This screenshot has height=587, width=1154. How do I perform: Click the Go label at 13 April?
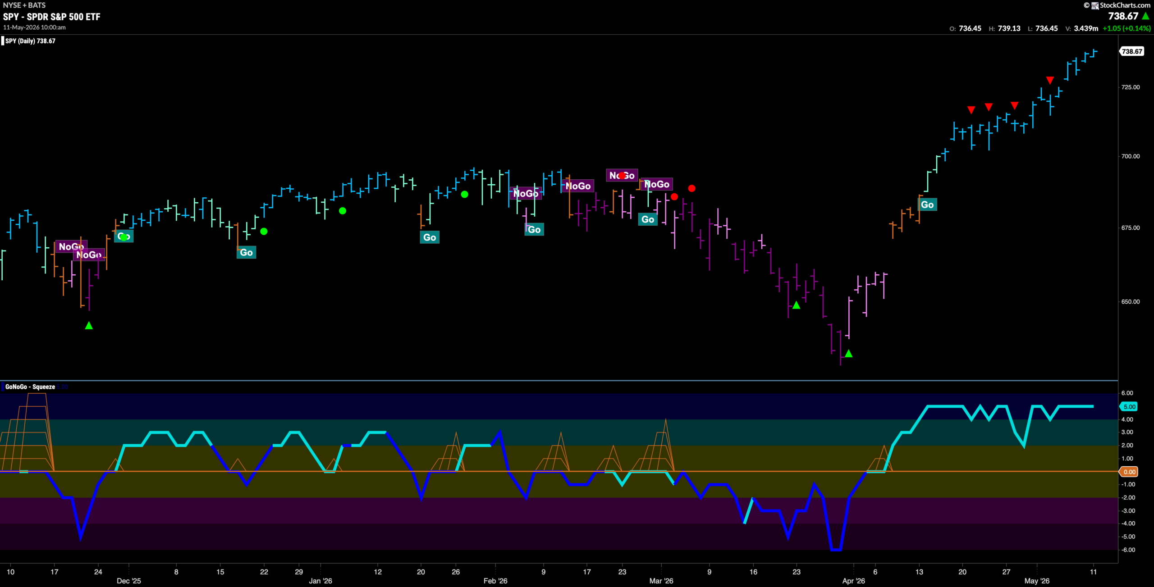pyautogui.click(x=927, y=205)
